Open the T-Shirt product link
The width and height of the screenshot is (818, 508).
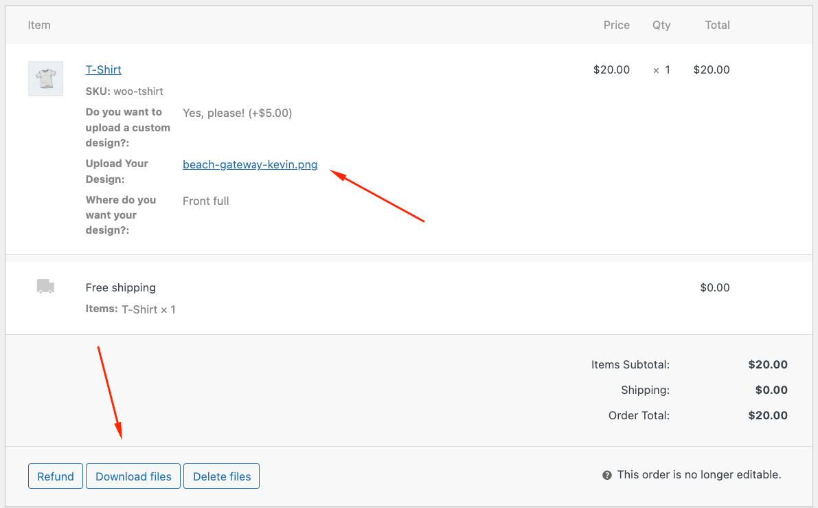[103, 69]
